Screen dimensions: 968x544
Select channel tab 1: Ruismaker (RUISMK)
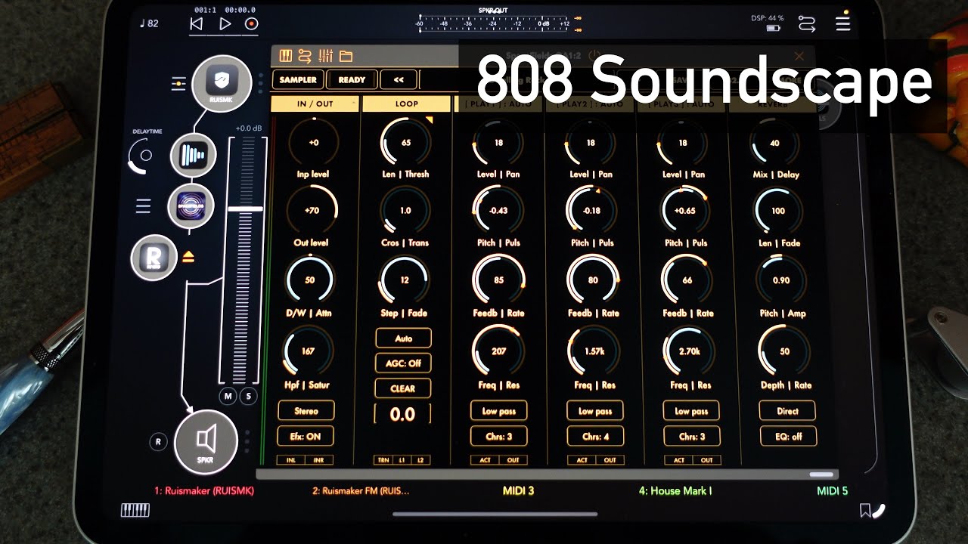point(204,491)
